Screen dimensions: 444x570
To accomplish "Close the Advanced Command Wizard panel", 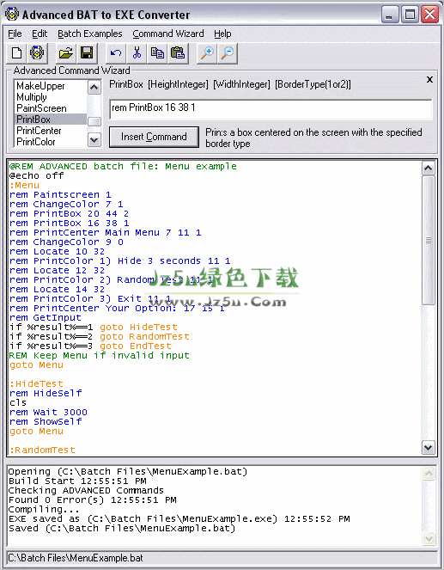I will tap(429, 79).
